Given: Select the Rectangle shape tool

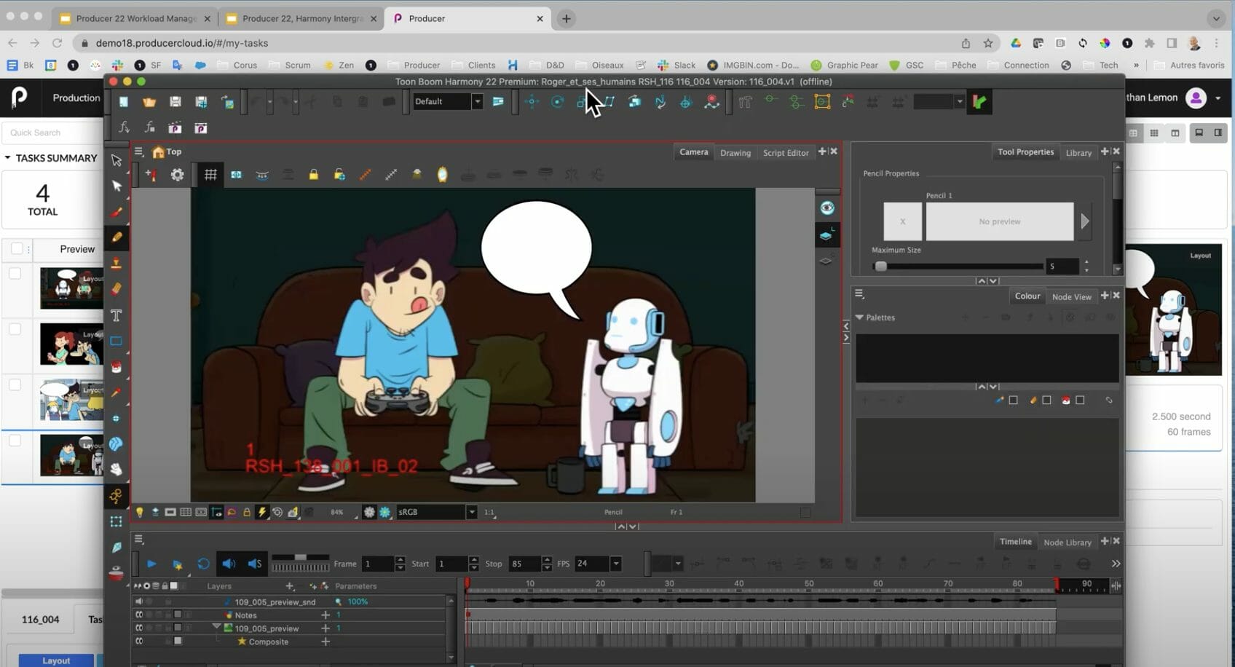Looking at the screenshot, I should [x=117, y=341].
